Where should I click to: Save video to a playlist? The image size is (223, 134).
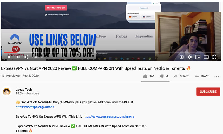[202, 76]
